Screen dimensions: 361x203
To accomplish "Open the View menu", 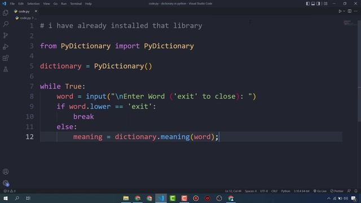I will 46,4.
